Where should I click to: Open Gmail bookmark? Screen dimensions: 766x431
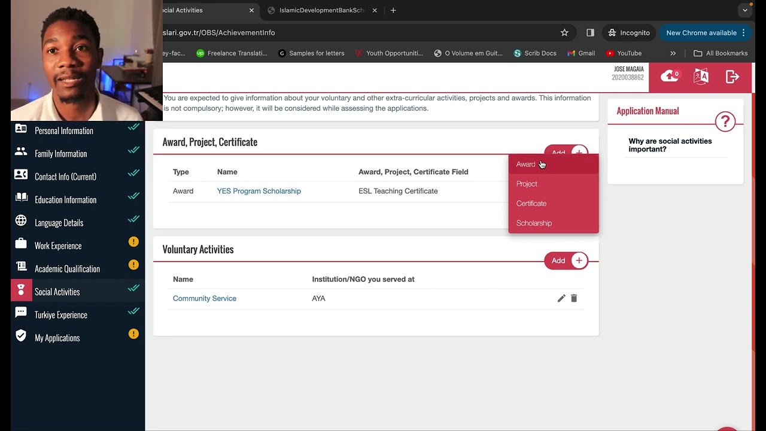[x=580, y=53]
